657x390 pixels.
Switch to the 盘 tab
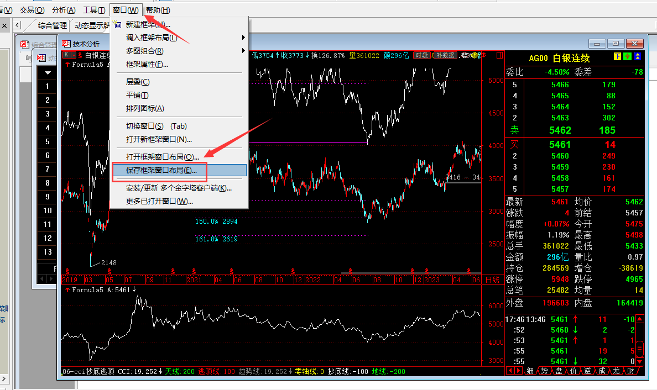(559, 371)
